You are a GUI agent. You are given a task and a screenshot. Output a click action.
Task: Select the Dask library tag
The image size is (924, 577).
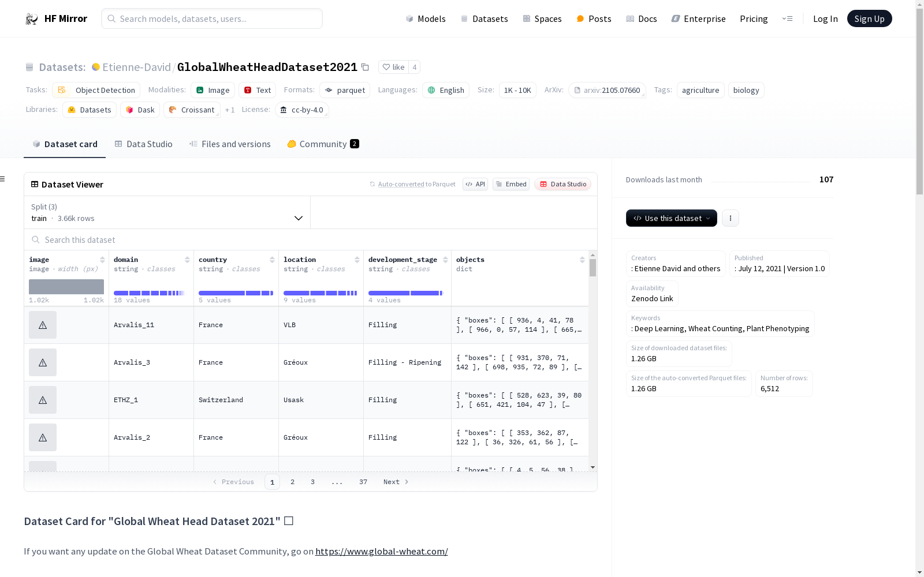(x=140, y=110)
